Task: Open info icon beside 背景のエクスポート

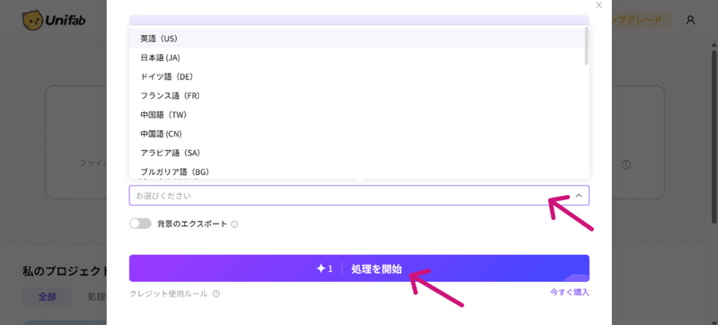Action: click(234, 224)
